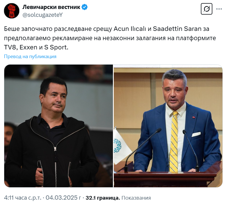
Task: Open the @solcugazeteY handle link
Action: coord(43,15)
